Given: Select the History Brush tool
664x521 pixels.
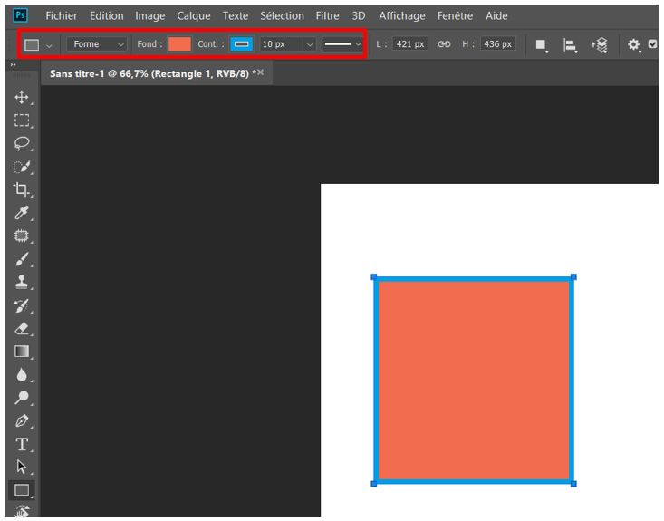Looking at the screenshot, I should 22,305.
